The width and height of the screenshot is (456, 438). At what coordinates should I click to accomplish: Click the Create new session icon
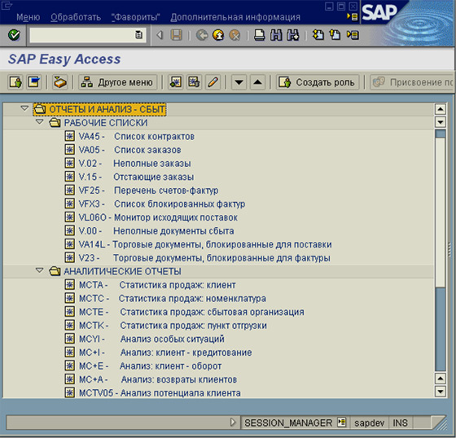click(x=318, y=35)
